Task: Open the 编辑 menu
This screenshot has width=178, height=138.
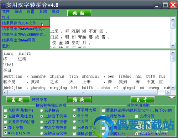Action: pos(18,11)
